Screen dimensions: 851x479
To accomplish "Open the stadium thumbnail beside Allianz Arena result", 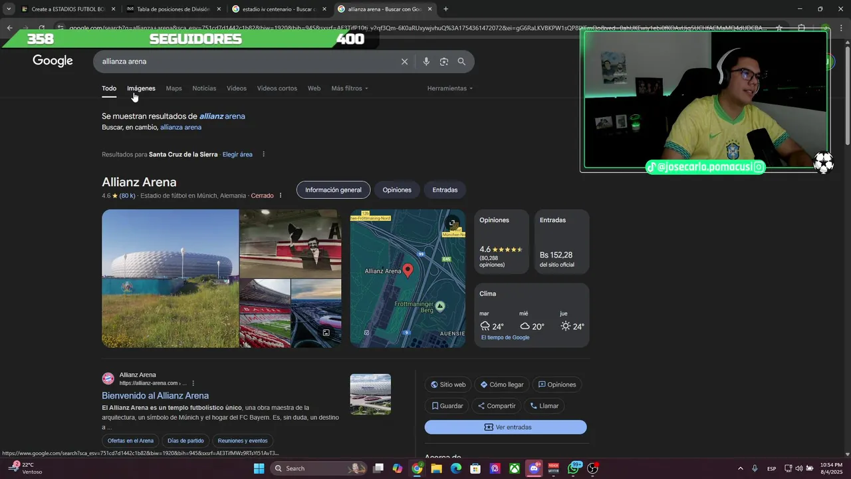I will pyautogui.click(x=370, y=395).
